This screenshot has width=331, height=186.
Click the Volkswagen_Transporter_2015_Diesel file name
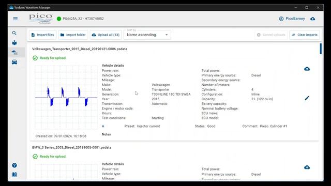[80, 49]
